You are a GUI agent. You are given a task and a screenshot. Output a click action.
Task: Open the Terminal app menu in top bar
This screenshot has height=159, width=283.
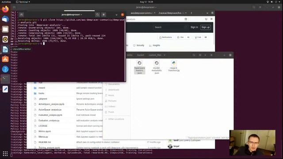click(23, 2)
